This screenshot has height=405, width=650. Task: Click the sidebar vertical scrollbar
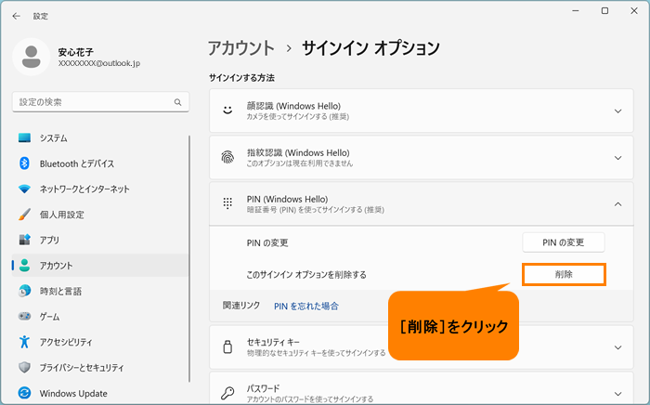pos(189,258)
